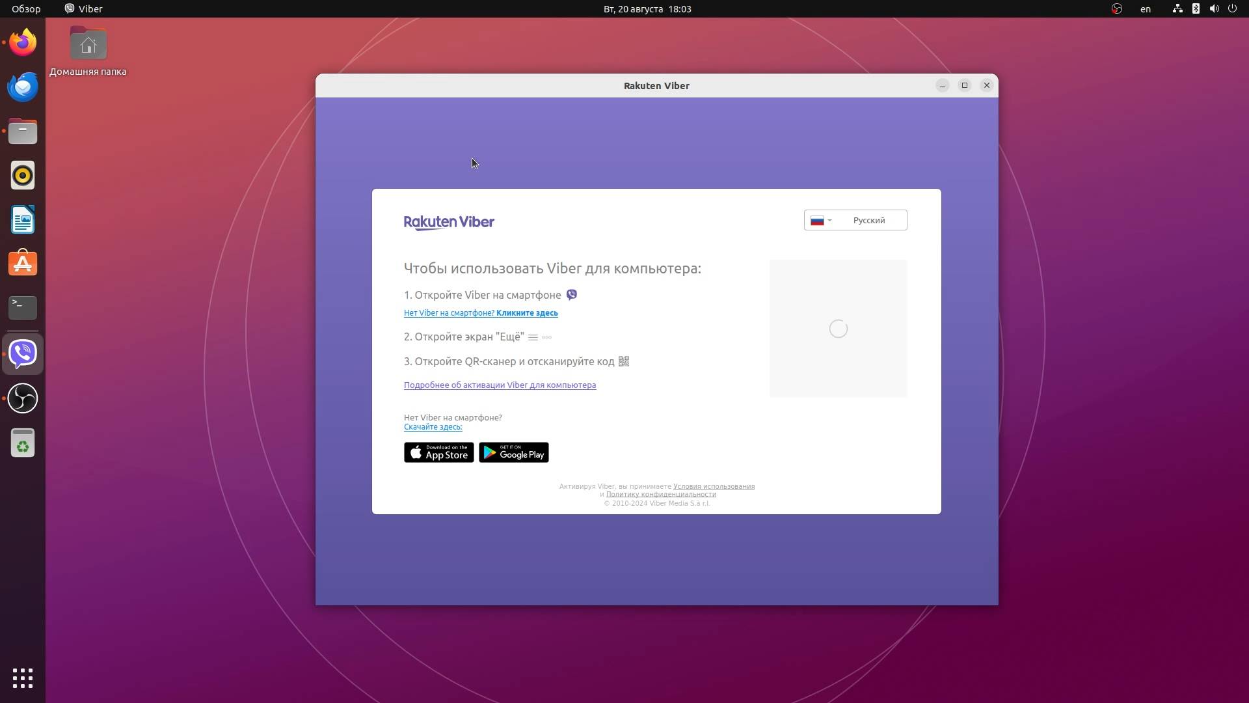Open the Русский language selector
1249x703 pixels.
(869, 220)
